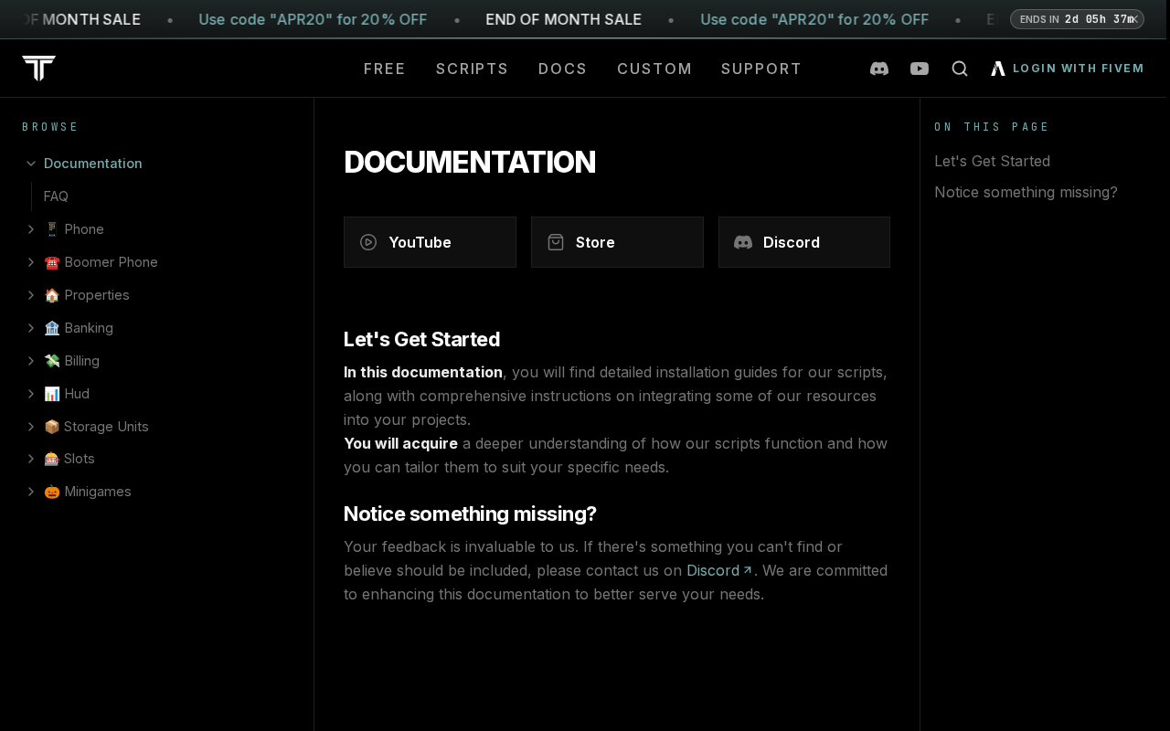Click Login with FiveM
This screenshot has width=1170, height=731.
[1068, 69]
